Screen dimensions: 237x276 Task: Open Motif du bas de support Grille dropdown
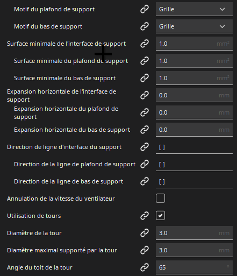194,26
